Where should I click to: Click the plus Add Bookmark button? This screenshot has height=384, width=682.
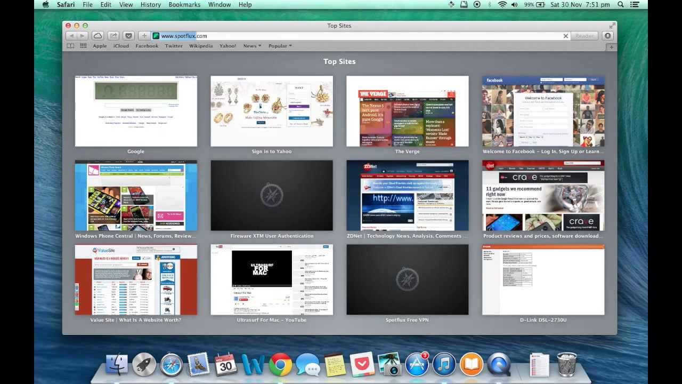point(144,36)
